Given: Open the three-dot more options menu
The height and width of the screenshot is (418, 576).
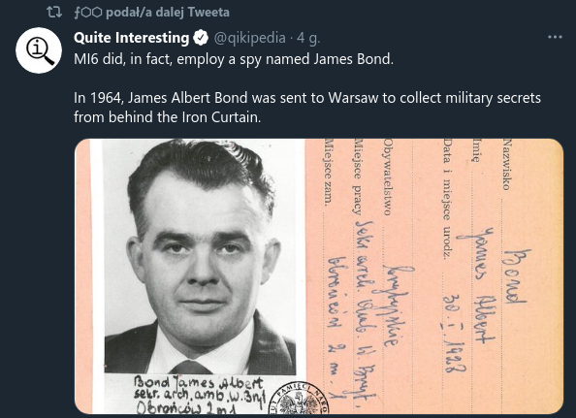Looking at the screenshot, I should tap(555, 37).
